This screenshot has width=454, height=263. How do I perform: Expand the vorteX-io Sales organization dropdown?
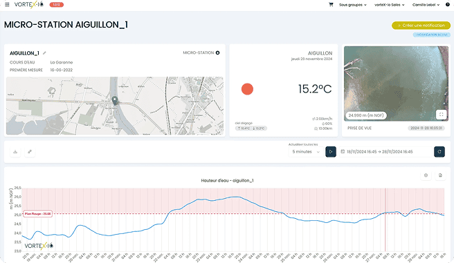click(389, 5)
